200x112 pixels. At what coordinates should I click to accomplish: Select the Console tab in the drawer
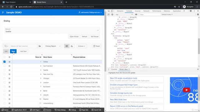tap(114, 69)
